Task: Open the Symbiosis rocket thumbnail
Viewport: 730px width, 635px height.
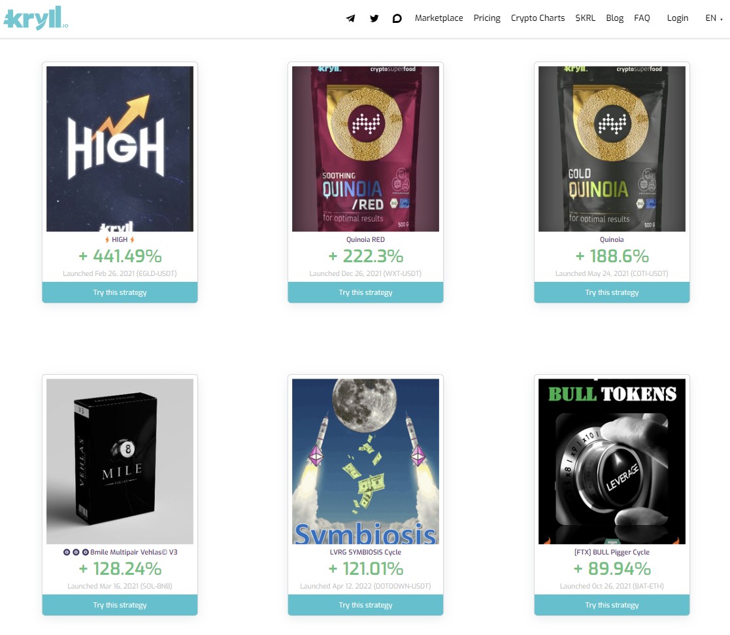Action: pyautogui.click(x=365, y=461)
